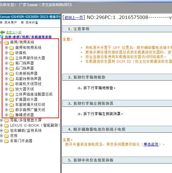The image size is (172, 173).
Task: Click the 菜单折叠 list icon
Action: [x=22, y=22]
